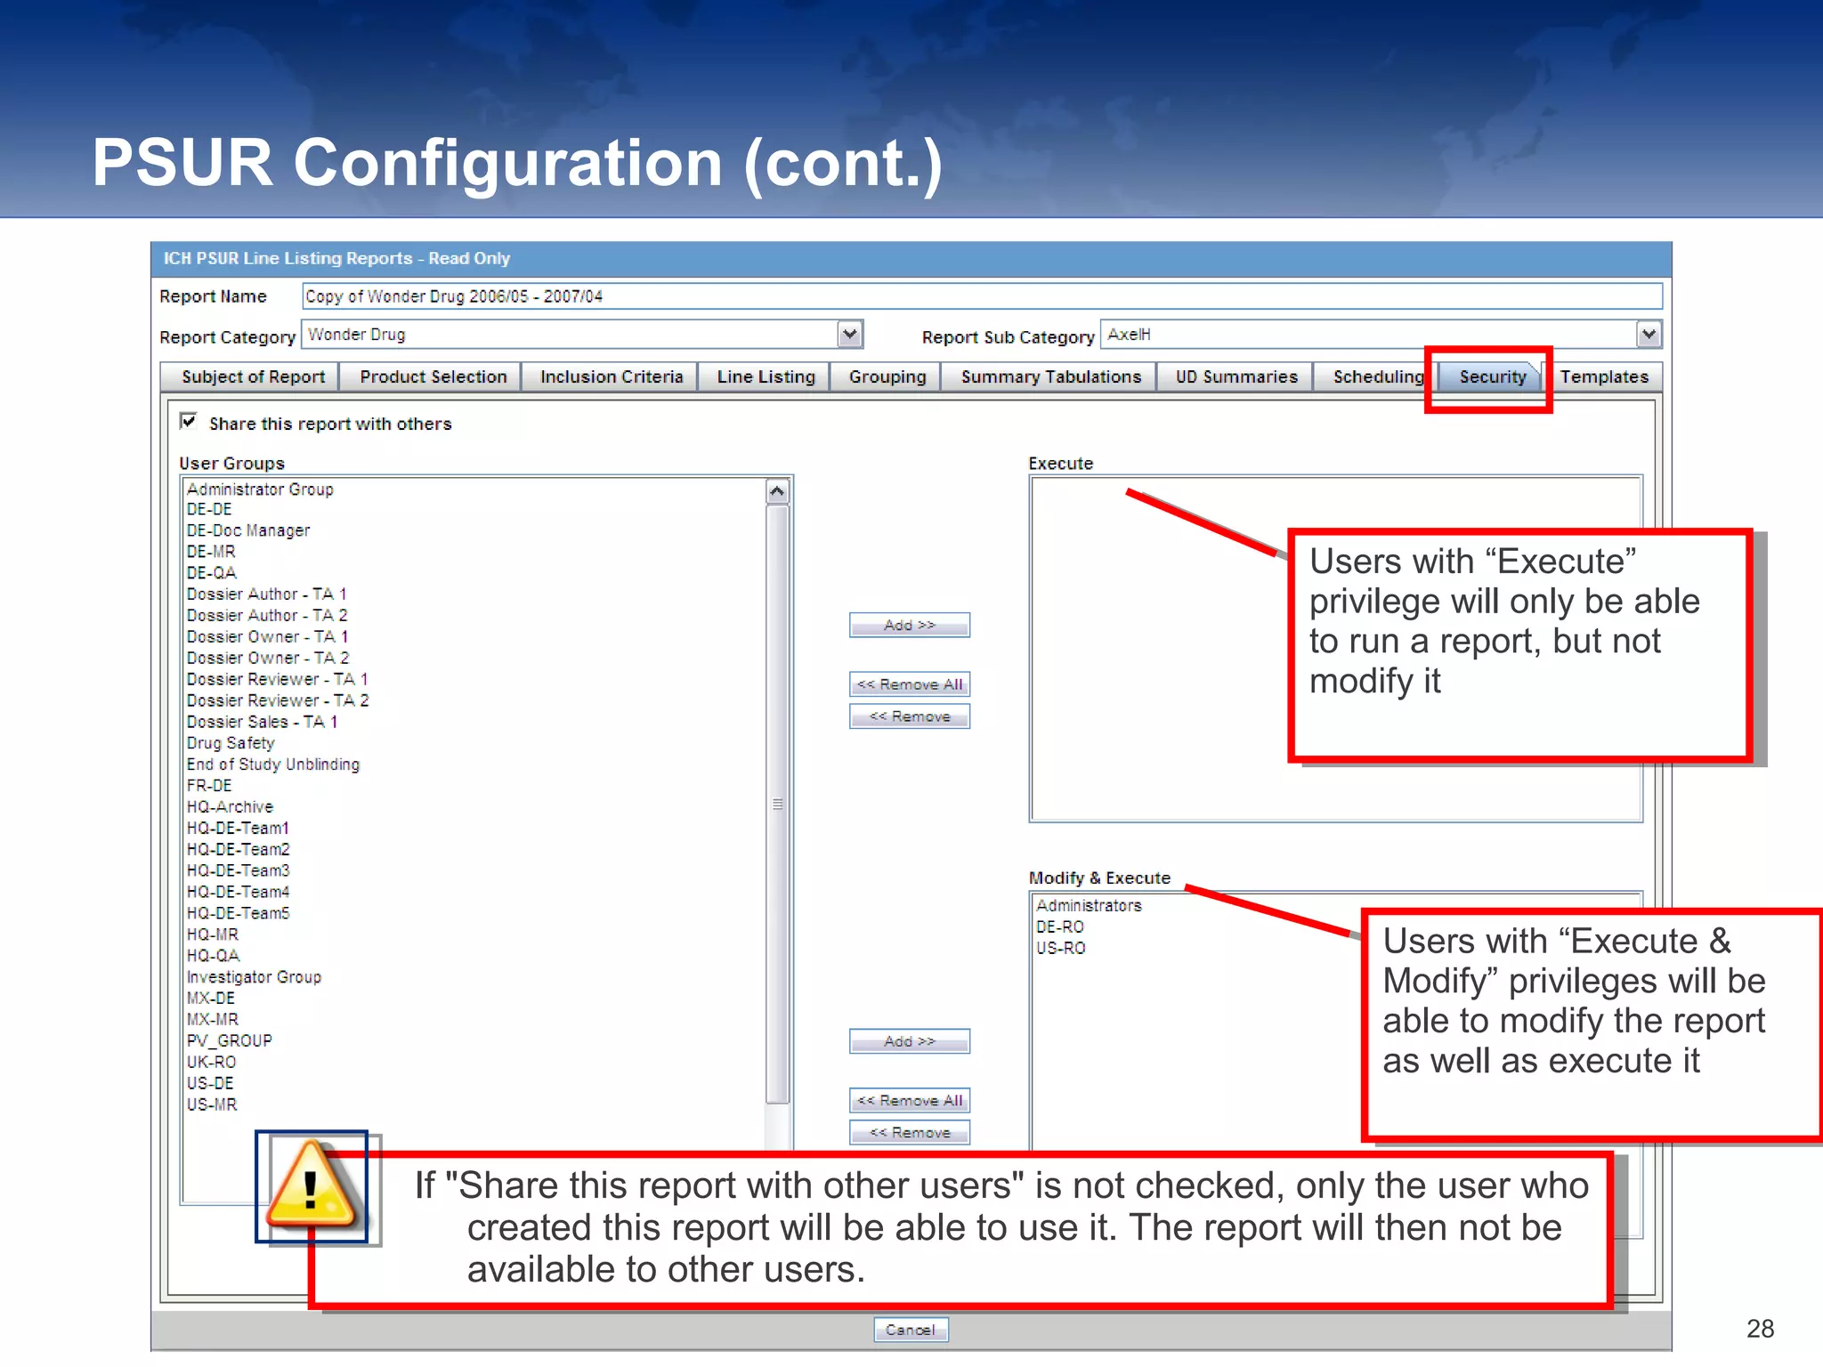Viewport: 1823px width, 1367px height.
Task: Switch to the Grouping tab
Action: coord(887,376)
